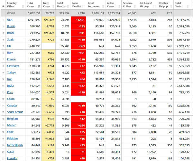
Task: Open the Ecuador country link
Action: click(x=12, y=158)
